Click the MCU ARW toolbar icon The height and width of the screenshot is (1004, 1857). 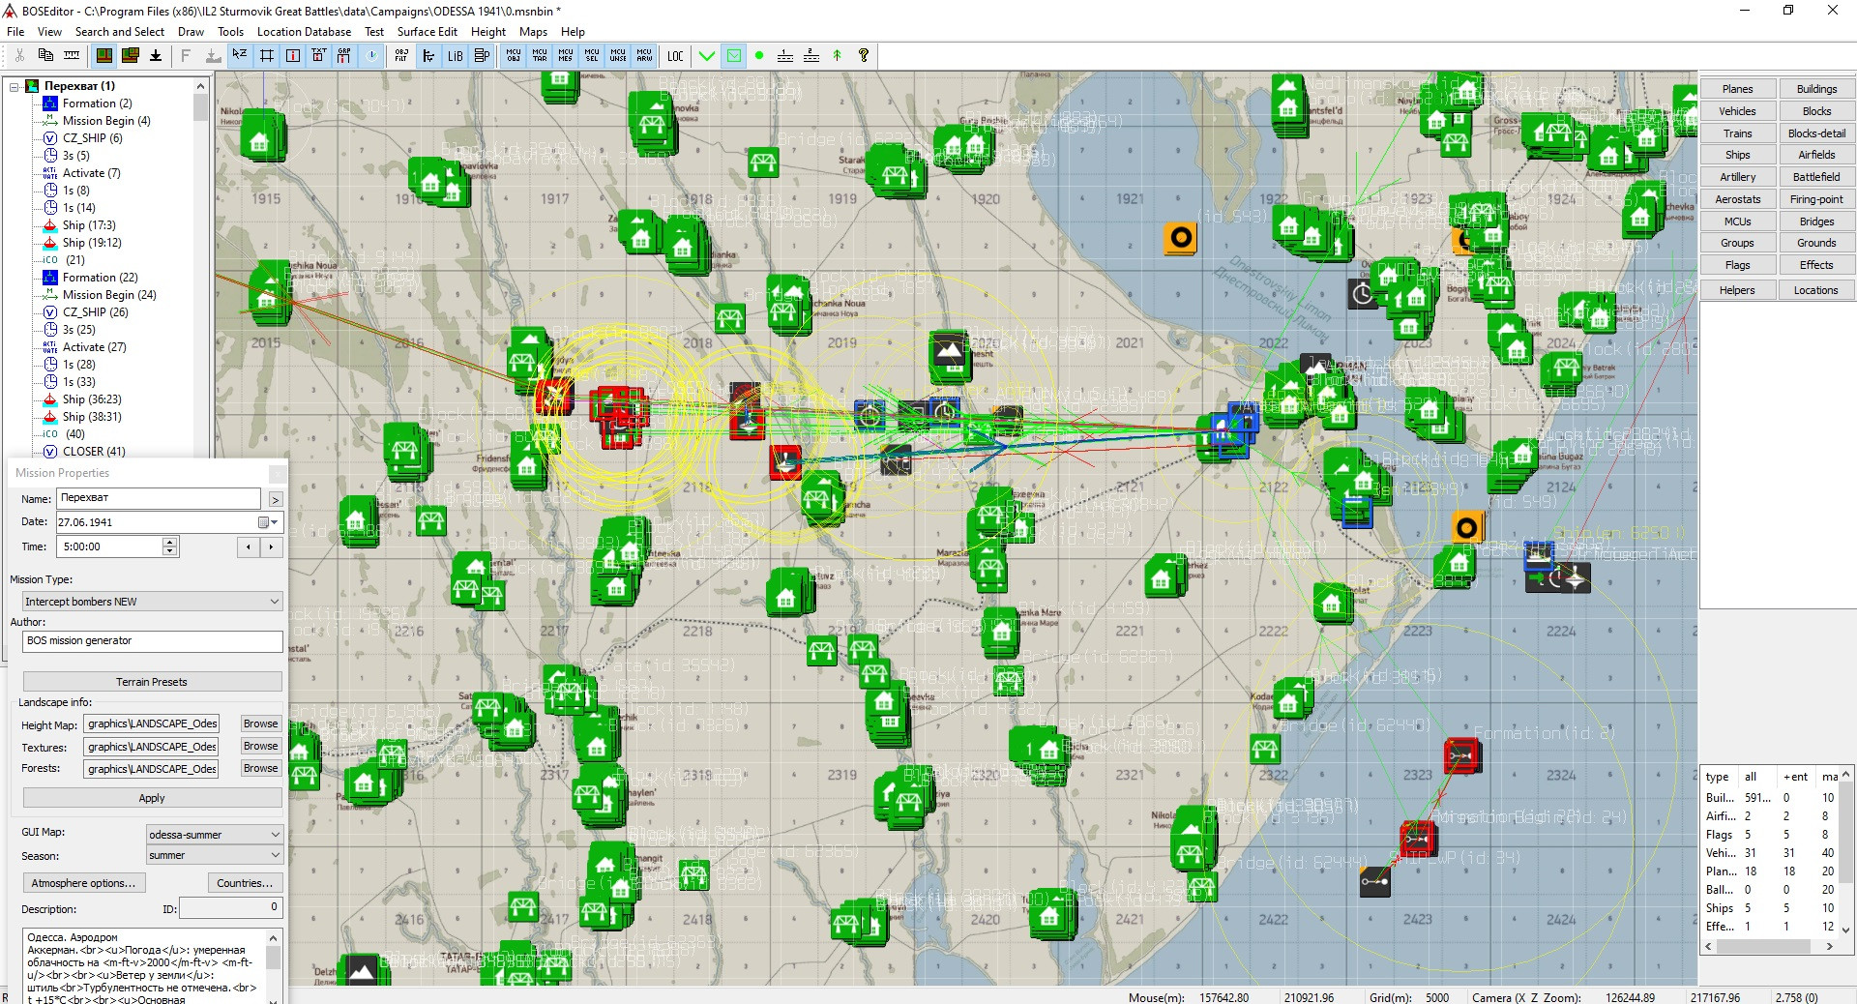pos(644,55)
